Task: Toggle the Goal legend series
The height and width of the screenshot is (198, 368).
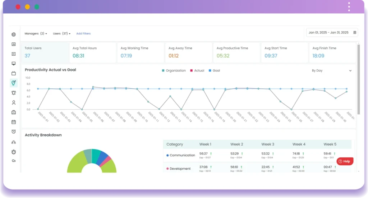Action: pyautogui.click(x=214, y=70)
